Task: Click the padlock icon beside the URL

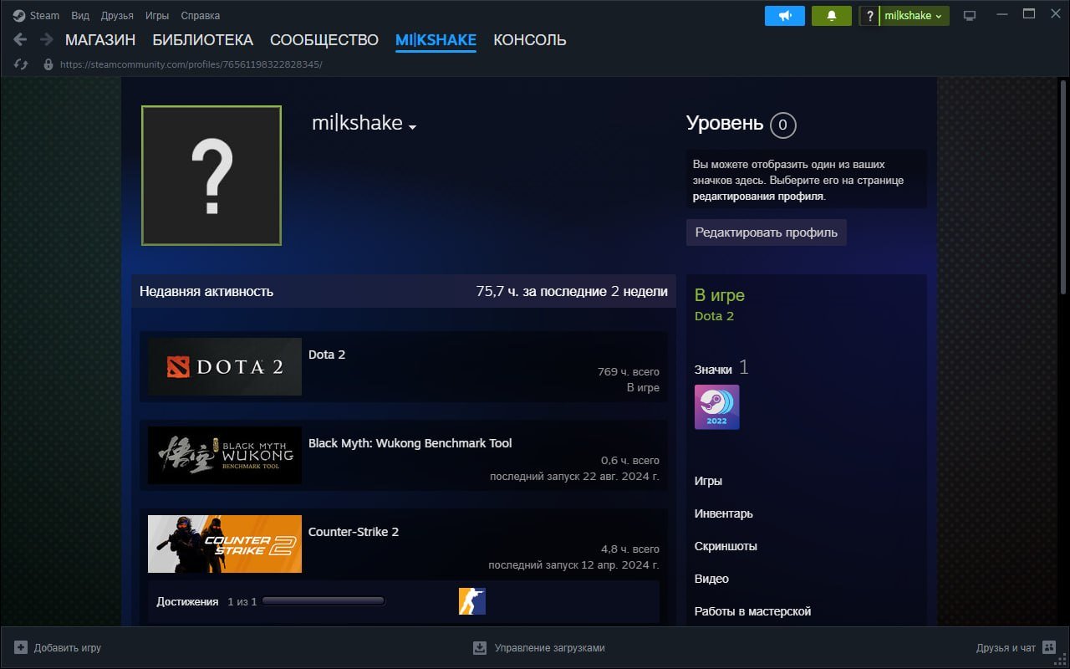Action: click(48, 64)
